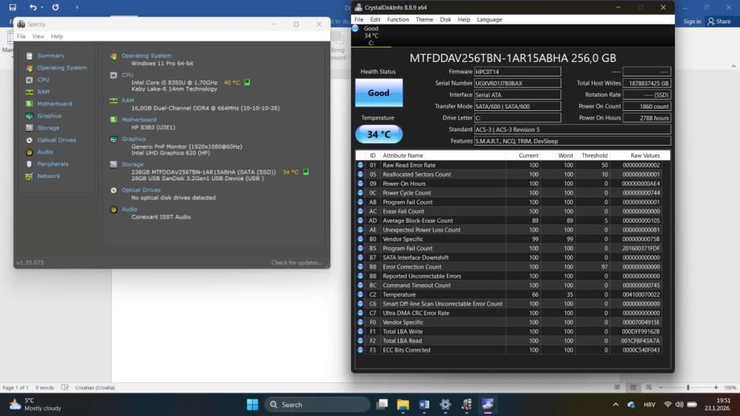Open Peripherals icon in Speccy sidebar
The width and height of the screenshot is (740, 416).
29,164
